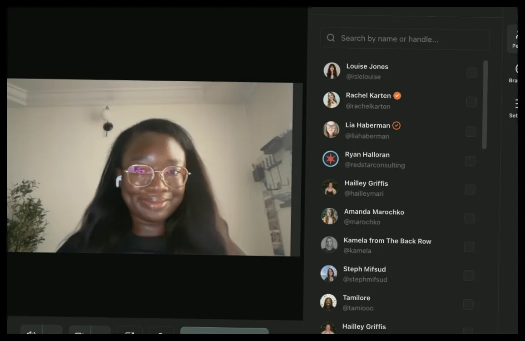Focus the 'Search by name or handle' field

tap(405, 39)
